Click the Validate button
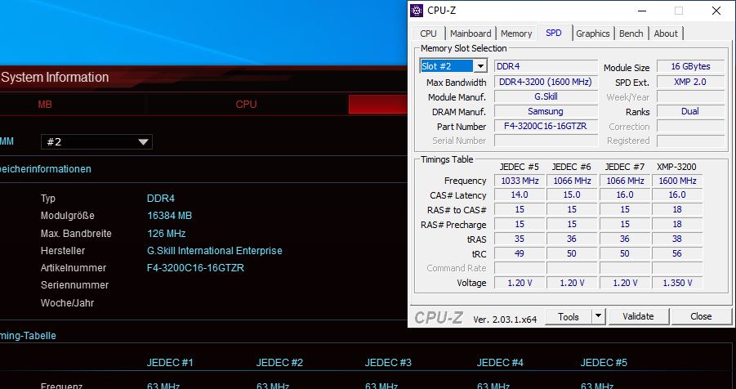The height and width of the screenshot is (389, 736). [x=638, y=316]
